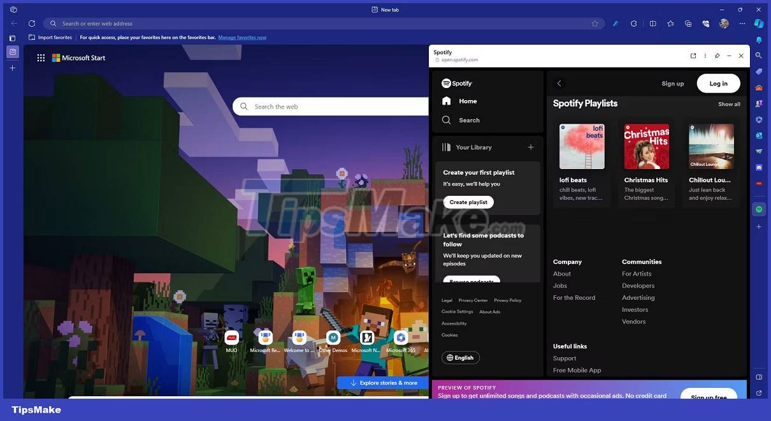Click the Log in button

[x=718, y=83]
